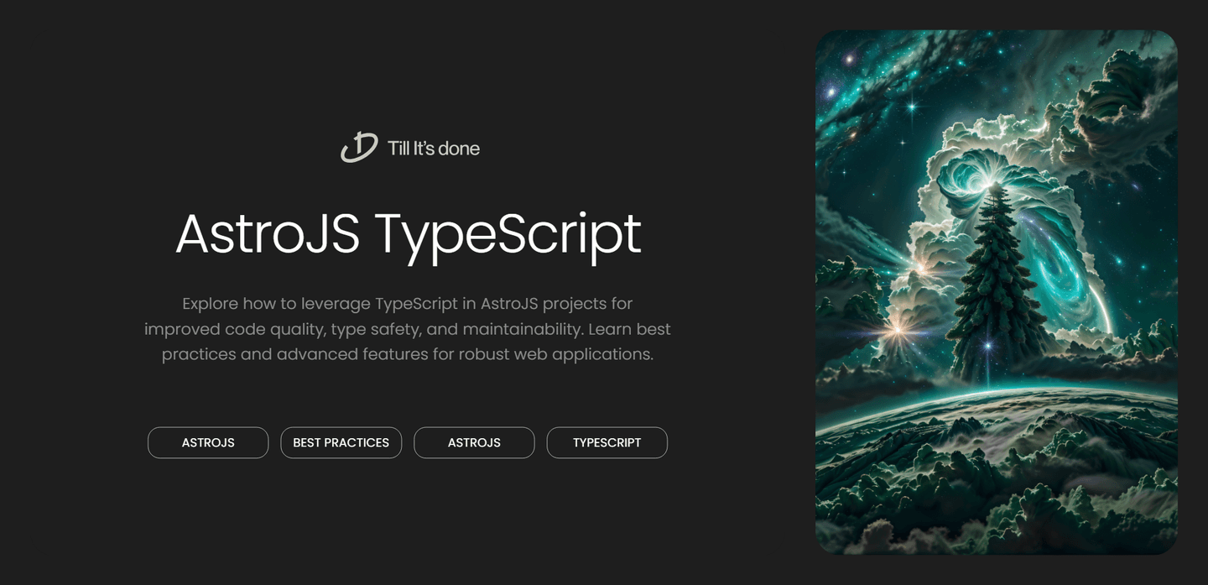
Task: Select the BEST PRACTICES tag
Action: pos(341,442)
